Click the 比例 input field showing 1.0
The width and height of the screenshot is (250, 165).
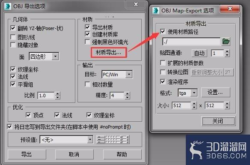pos(46,96)
